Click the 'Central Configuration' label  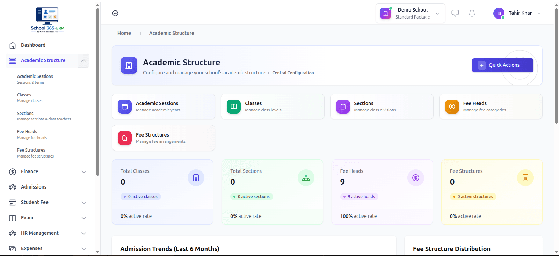click(293, 73)
